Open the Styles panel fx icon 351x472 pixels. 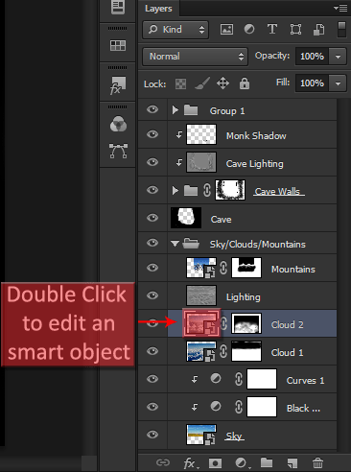(x=118, y=85)
